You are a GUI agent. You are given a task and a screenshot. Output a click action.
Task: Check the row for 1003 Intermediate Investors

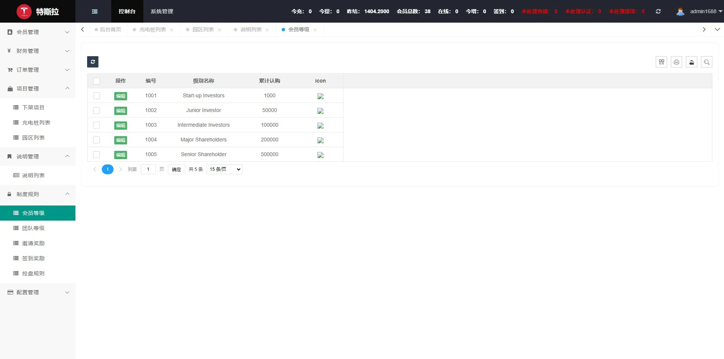point(97,125)
